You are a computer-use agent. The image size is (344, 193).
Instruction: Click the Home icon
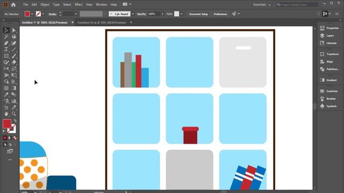tap(13, 5)
